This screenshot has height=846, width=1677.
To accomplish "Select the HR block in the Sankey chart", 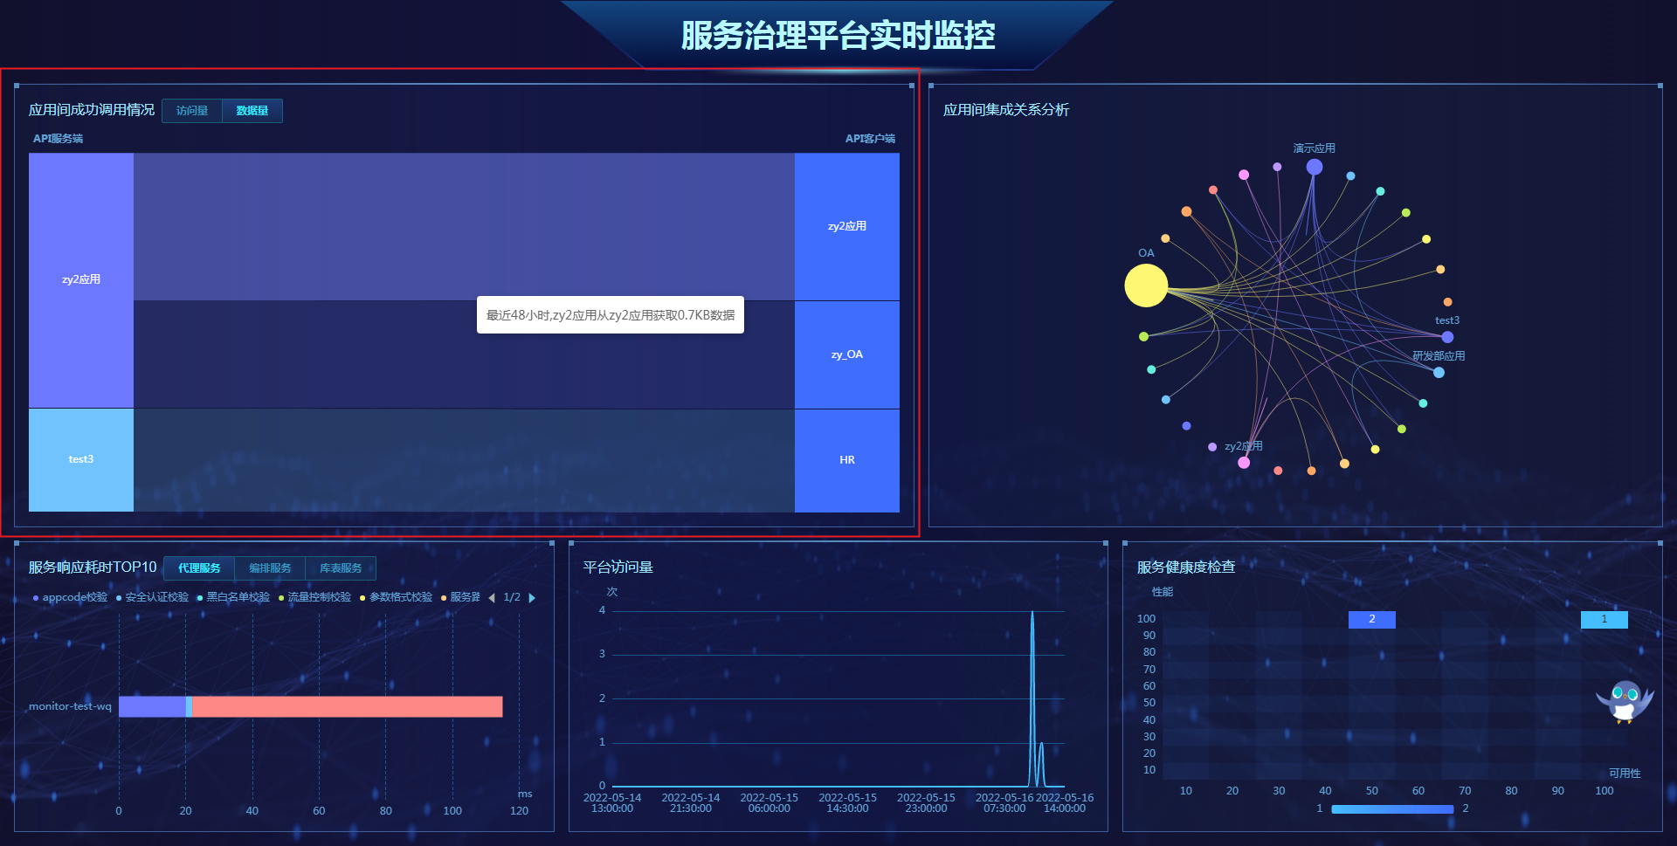I will 845,460.
